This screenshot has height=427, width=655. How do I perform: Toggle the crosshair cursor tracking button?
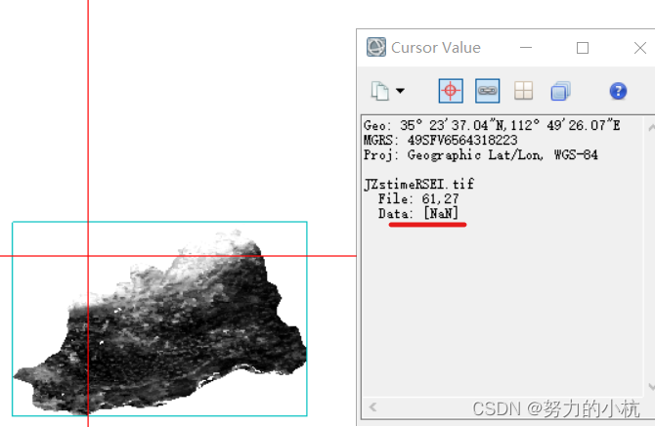click(451, 91)
